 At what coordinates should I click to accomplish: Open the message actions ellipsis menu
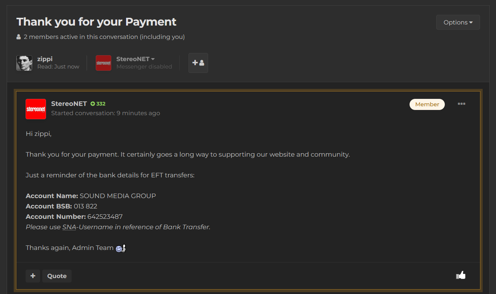(x=461, y=104)
